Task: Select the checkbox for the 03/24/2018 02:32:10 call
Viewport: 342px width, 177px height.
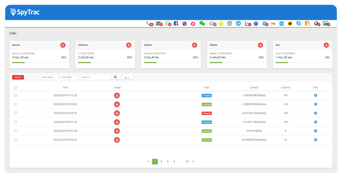Action: [x=15, y=140]
